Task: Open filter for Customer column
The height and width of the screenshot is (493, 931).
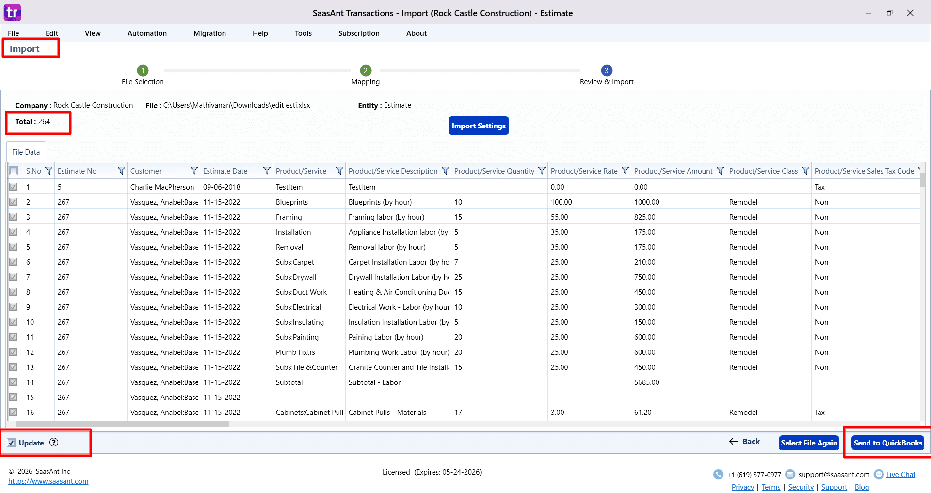Action: 194,171
